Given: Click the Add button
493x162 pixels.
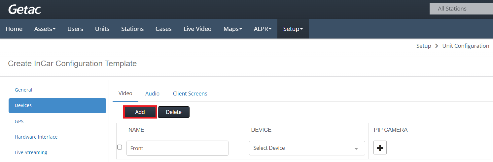Looking at the screenshot, I should (140, 112).
